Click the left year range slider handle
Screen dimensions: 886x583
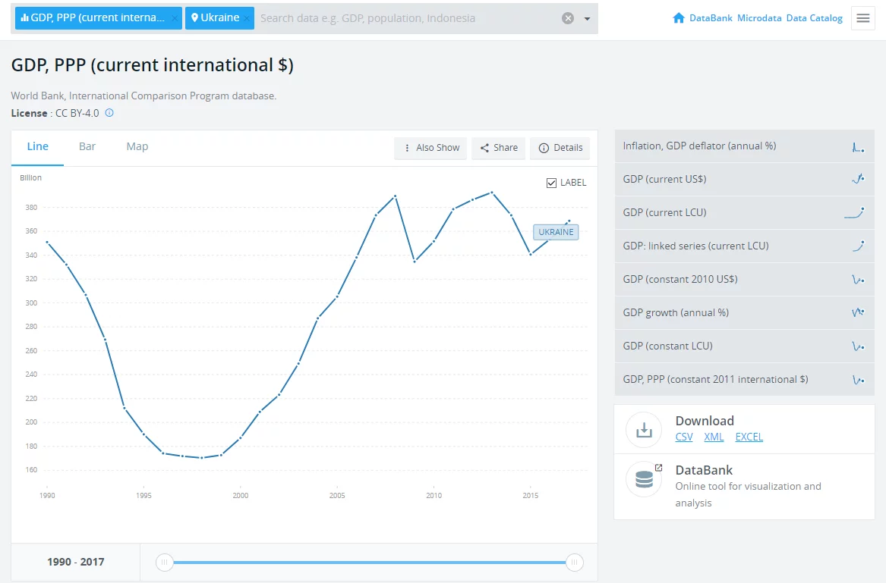pos(165,562)
